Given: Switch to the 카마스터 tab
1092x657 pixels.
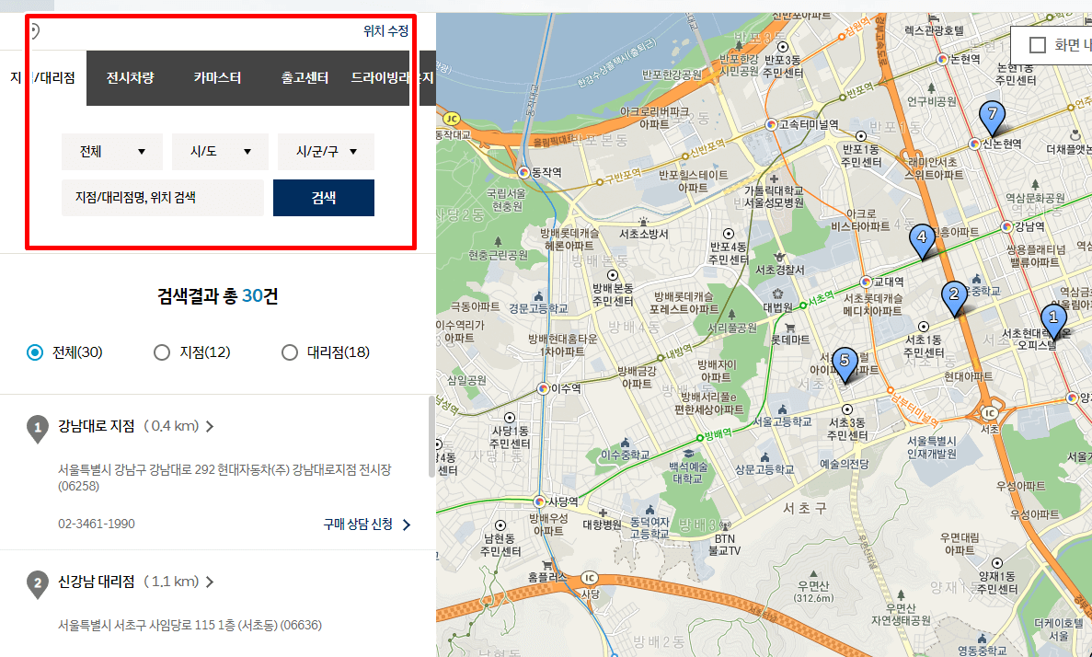Looking at the screenshot, I should (x=217, y=78).
